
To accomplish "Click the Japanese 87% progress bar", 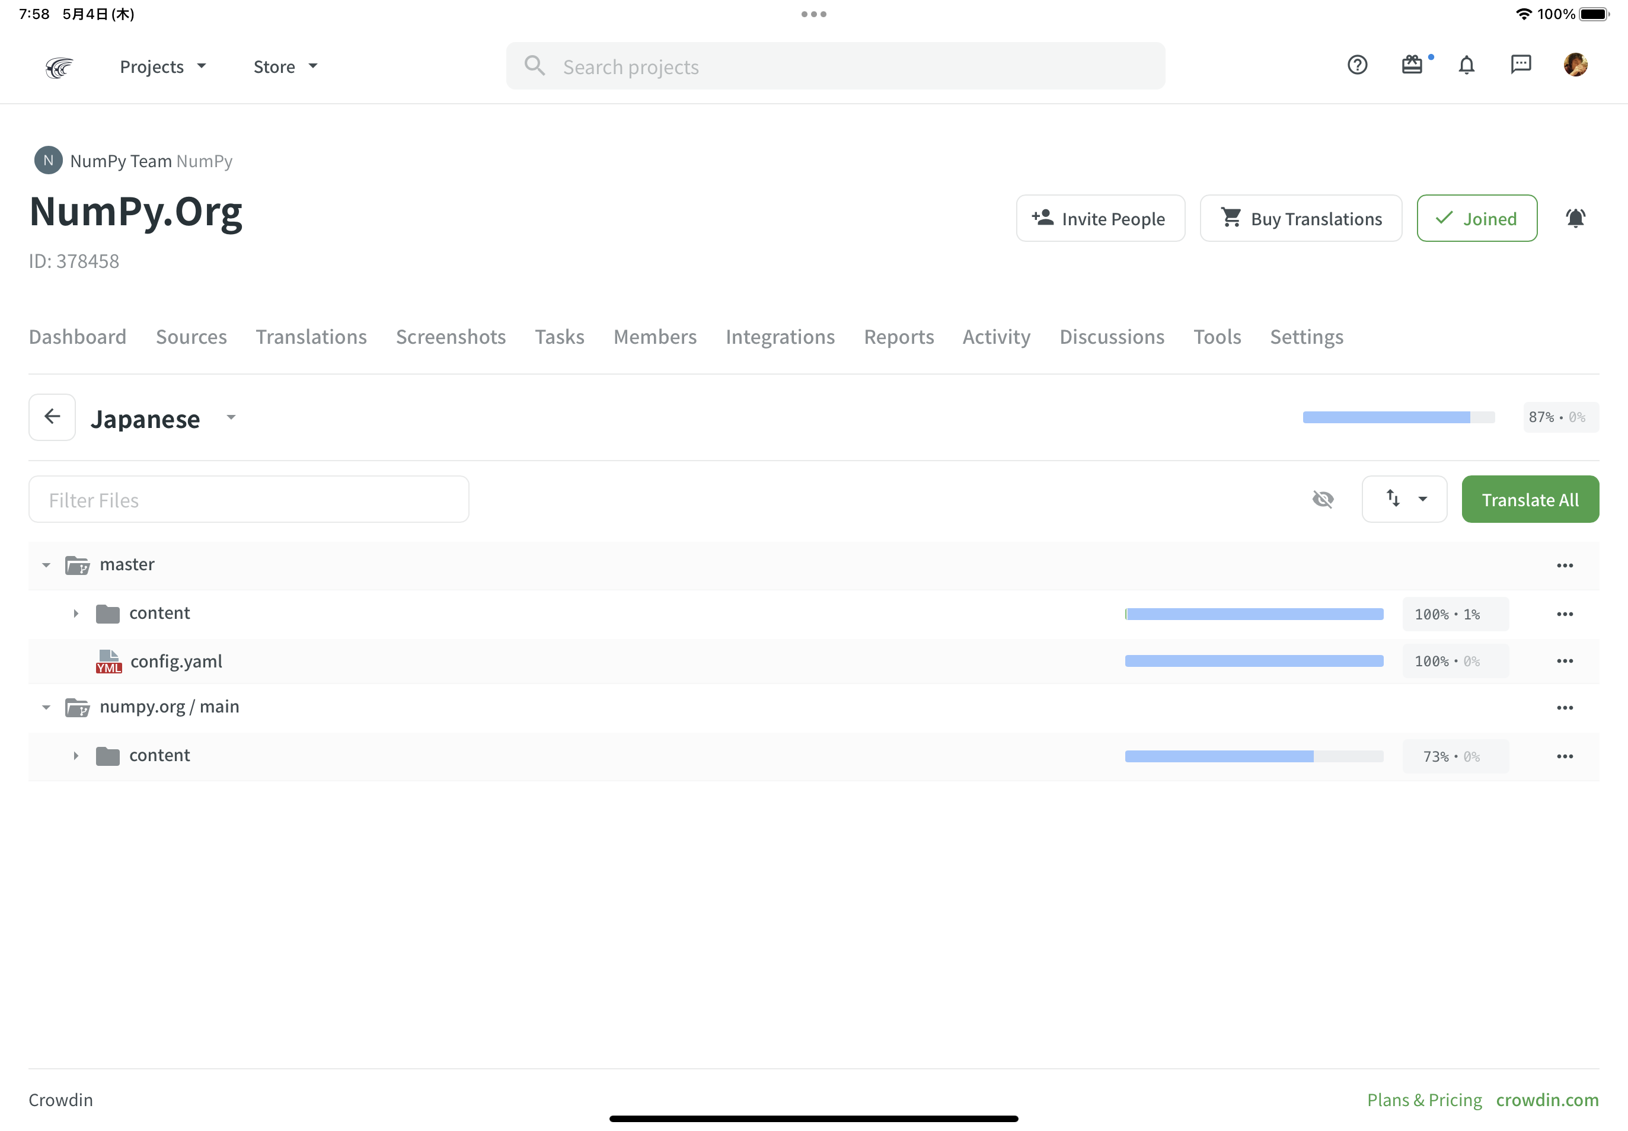I will pos(1397,417).
